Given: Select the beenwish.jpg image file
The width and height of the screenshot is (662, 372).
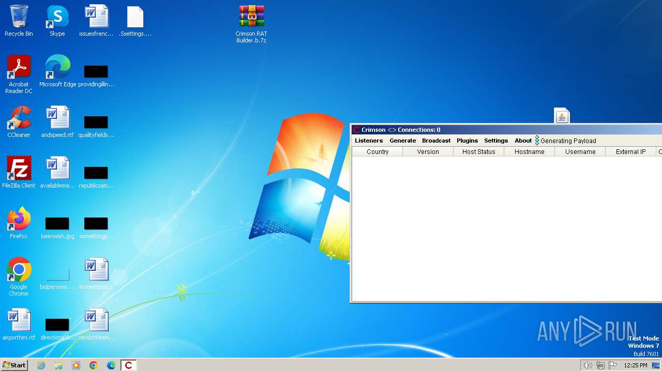Looking at the screenshot, I should coord(57,227).
